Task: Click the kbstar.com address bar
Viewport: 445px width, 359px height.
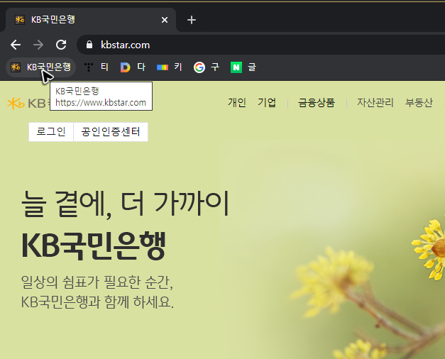Action: click(x=261, y=45)
